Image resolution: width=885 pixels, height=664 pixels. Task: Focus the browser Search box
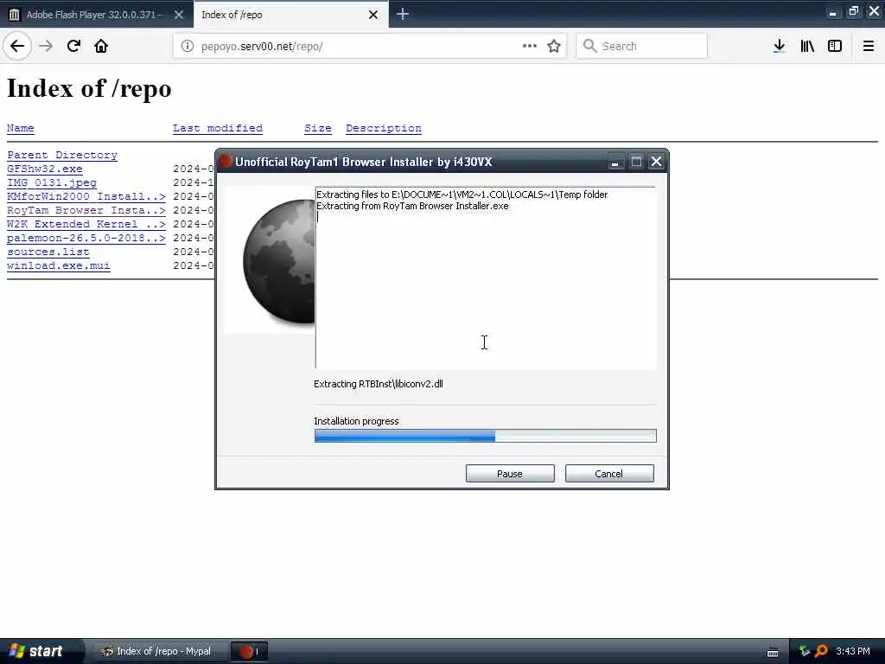click(642, 47)
